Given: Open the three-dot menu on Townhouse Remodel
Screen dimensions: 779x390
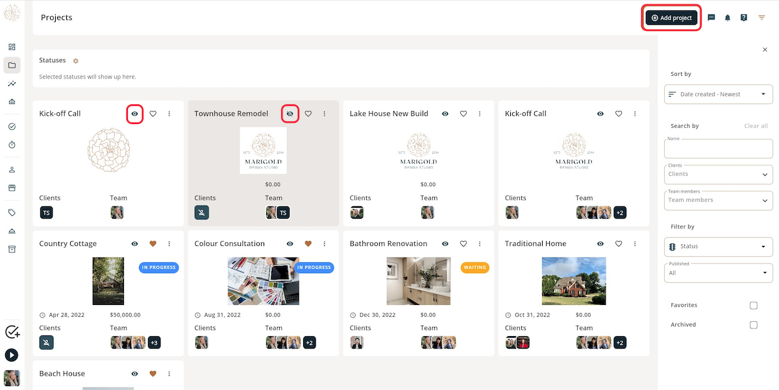Looking at the screenshot, I should 325,114.
